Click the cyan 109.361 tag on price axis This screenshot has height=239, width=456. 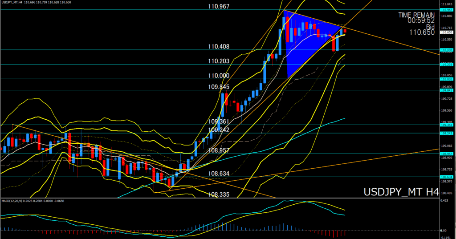[447, 125]
